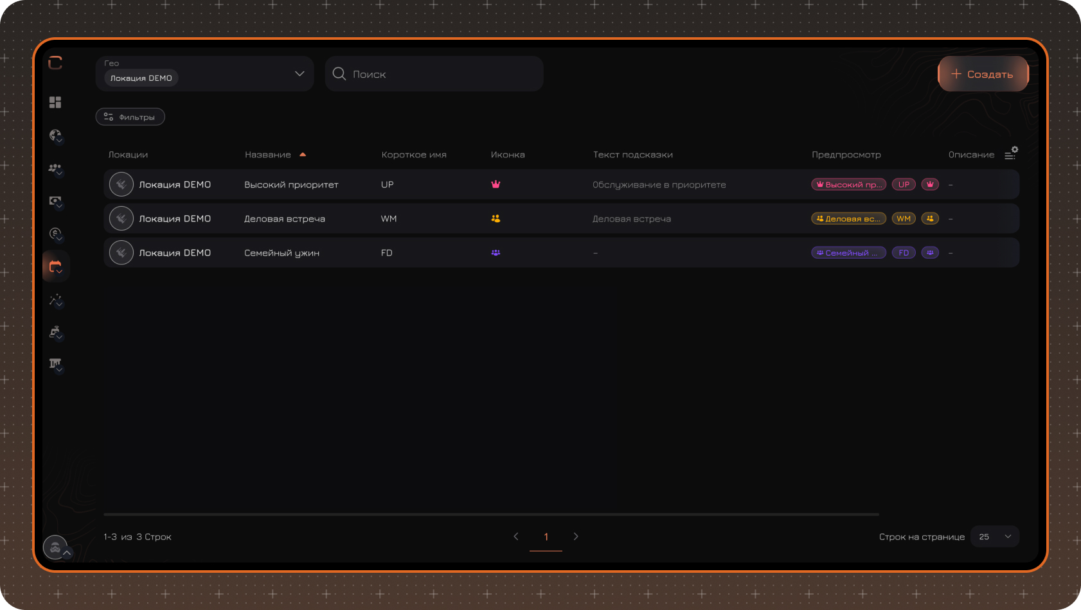Click the location avatar in Деловая встреча row
1081x610 pixels.
121,218
